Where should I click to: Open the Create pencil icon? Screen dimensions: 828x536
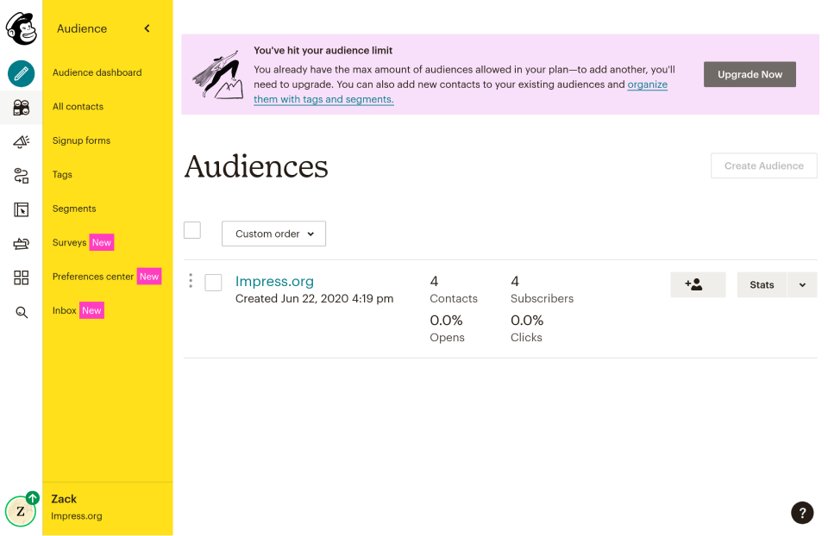tap(21, 73)
